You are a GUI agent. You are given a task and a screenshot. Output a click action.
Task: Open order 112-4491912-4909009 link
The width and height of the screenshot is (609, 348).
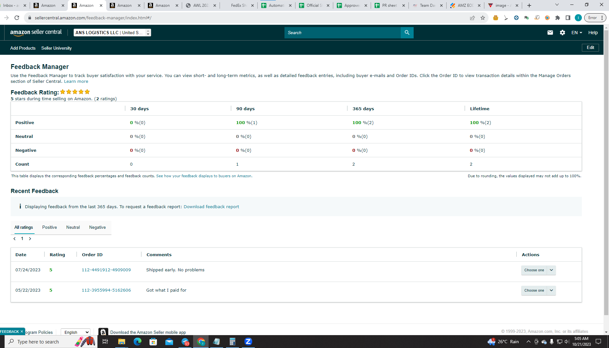pos(106,270)
